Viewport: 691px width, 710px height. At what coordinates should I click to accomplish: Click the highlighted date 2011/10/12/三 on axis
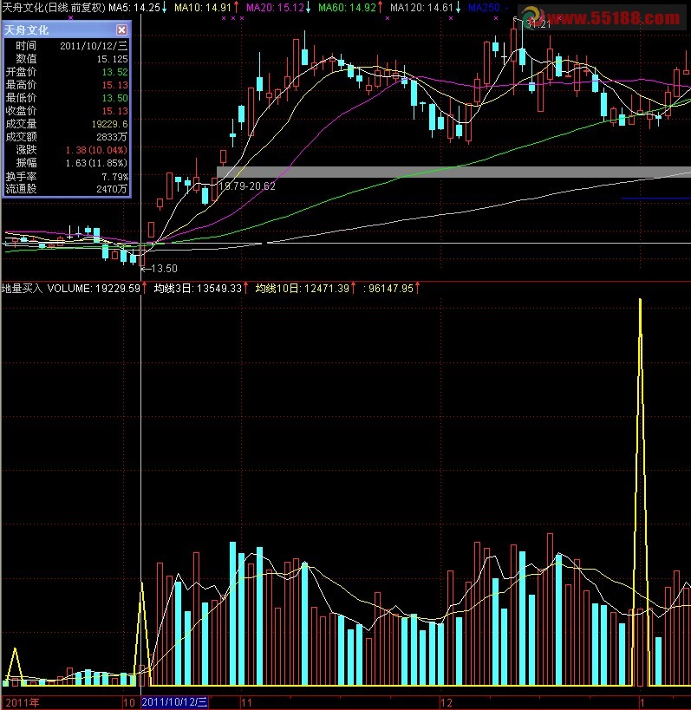pos(175,702)
